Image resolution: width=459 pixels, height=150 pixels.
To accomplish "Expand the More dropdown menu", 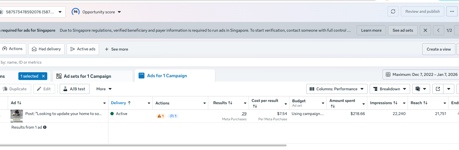I will pos(104,89).
